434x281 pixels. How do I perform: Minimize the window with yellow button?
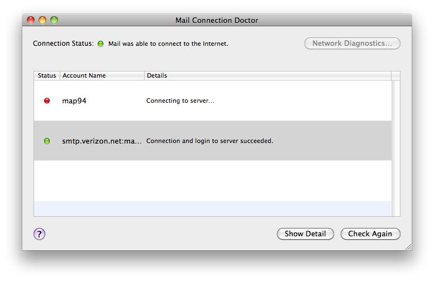42,20
